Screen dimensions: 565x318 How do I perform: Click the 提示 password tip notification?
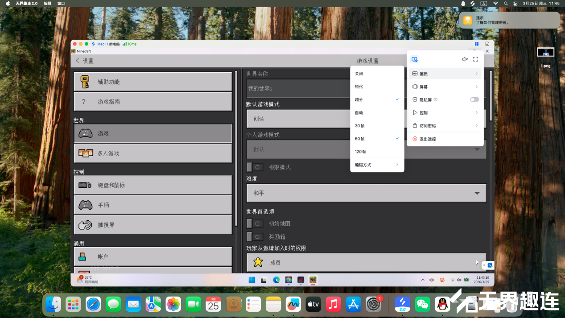pyautogui.click(x=510, y=20)
